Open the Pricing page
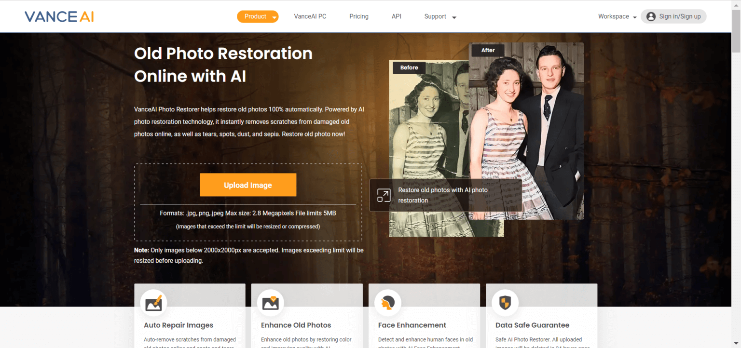 click(x=358, y=16)
